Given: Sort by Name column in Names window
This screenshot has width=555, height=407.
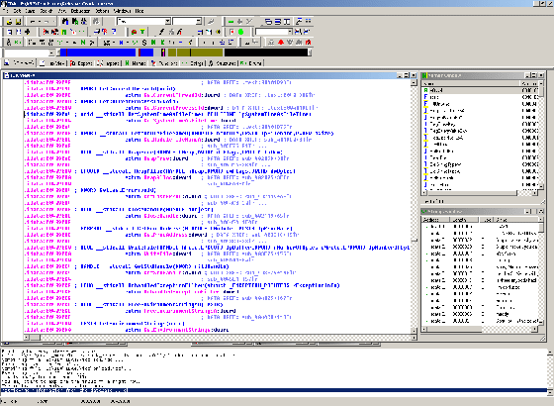Looking at the screenshot, I should [x=471, y=83].
